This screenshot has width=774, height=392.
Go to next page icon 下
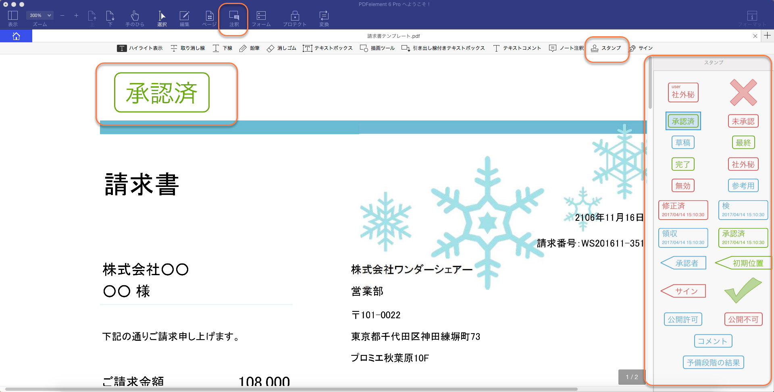point(110,19)
